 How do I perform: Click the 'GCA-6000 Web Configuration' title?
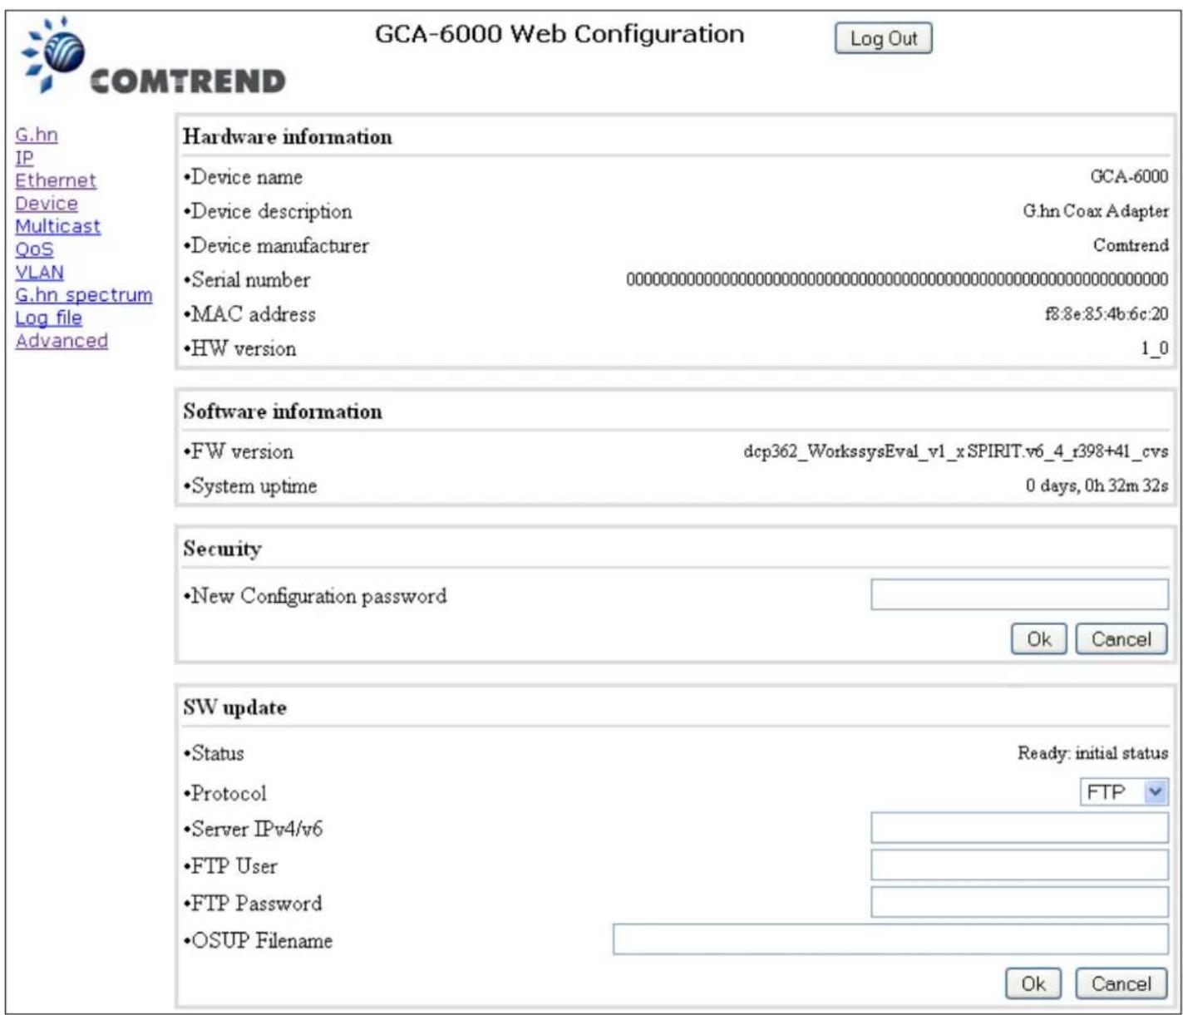(x=559, y=34)
